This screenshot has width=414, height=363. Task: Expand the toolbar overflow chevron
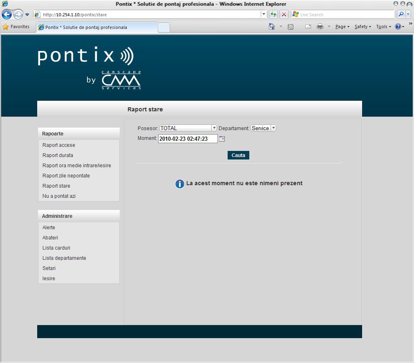point(411,23)
